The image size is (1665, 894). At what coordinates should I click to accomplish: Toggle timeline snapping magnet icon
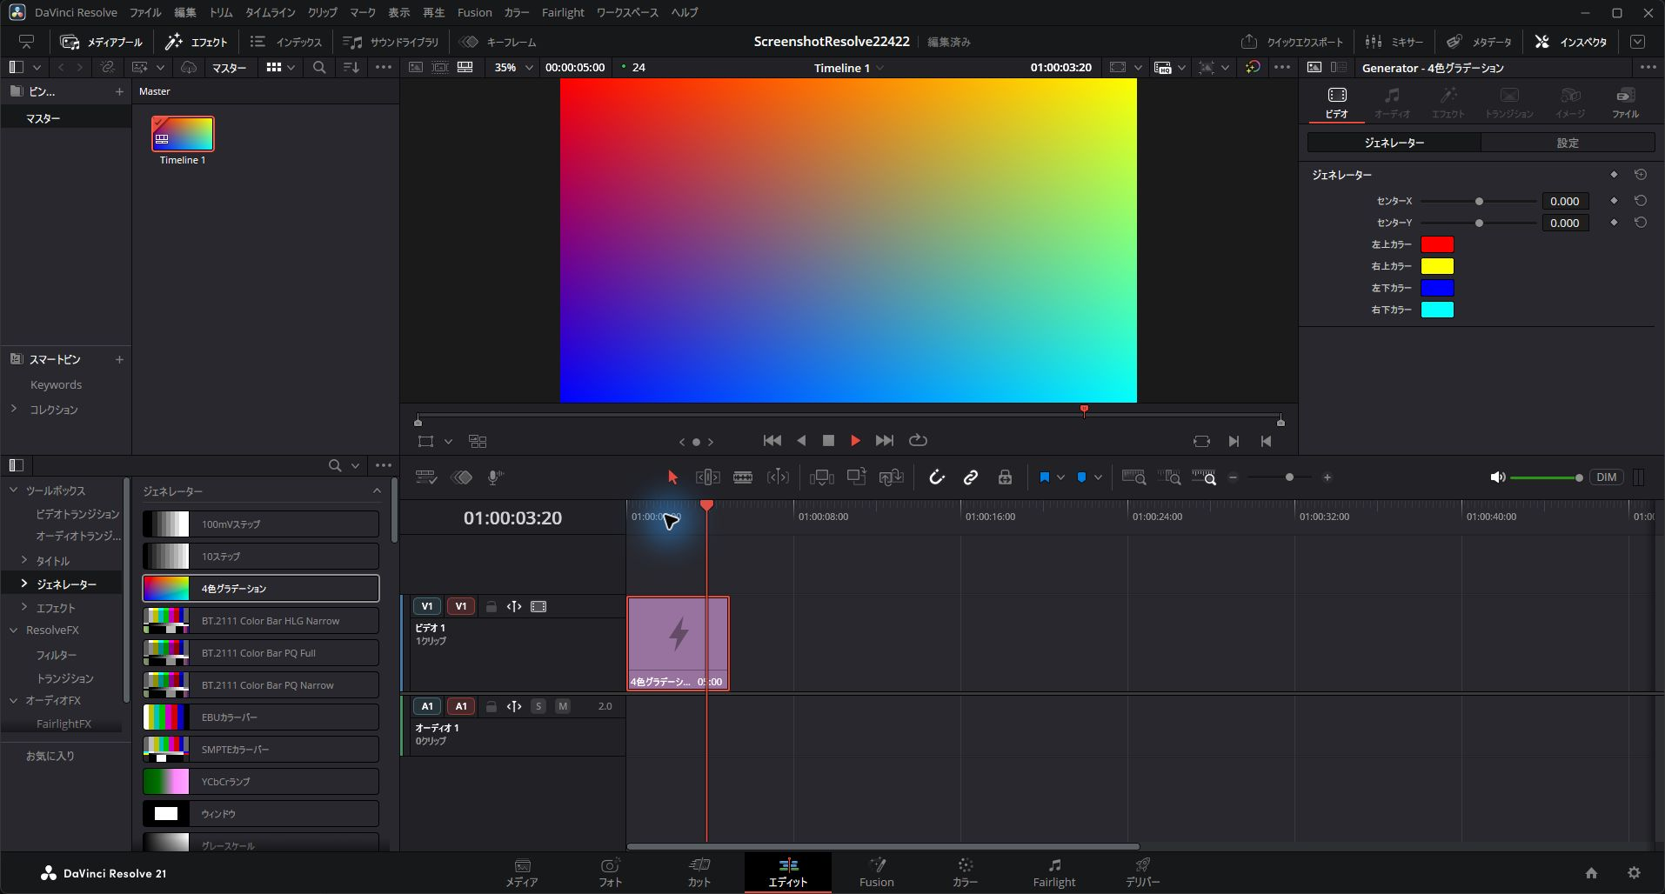[x=936, y=477]
